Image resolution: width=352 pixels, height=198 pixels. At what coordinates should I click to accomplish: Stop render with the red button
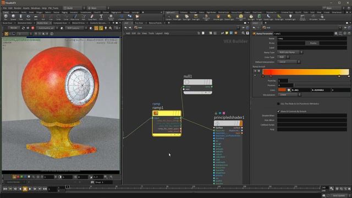[33, 28]
